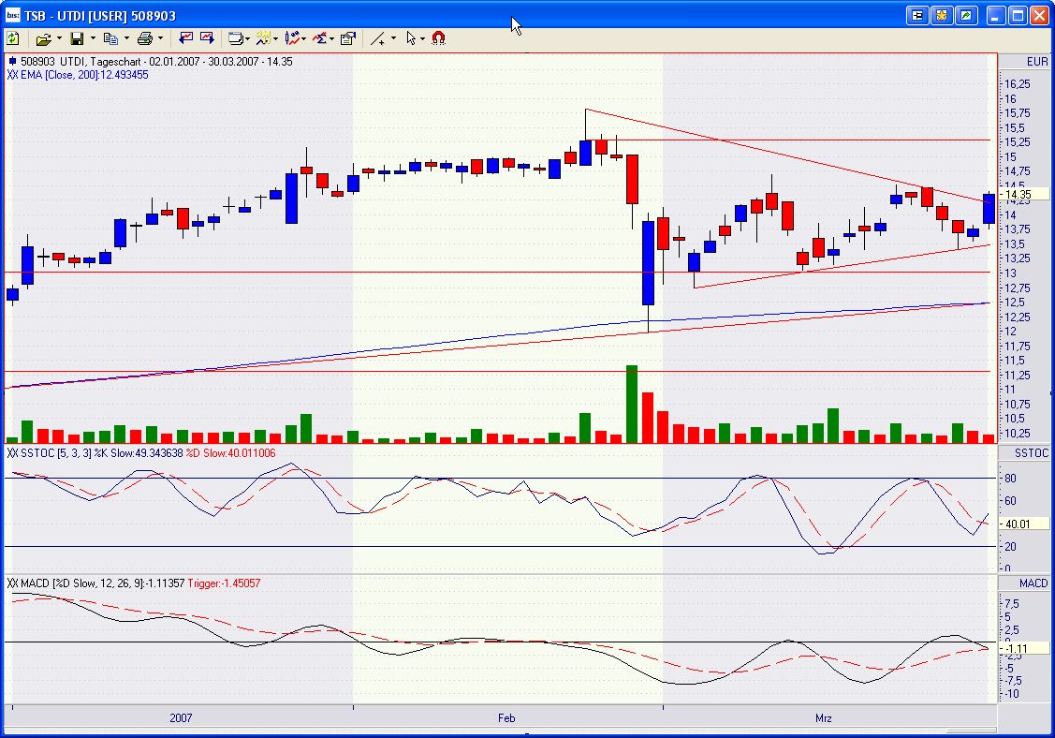Click the 14,35 current price marker

(1018, 194)
